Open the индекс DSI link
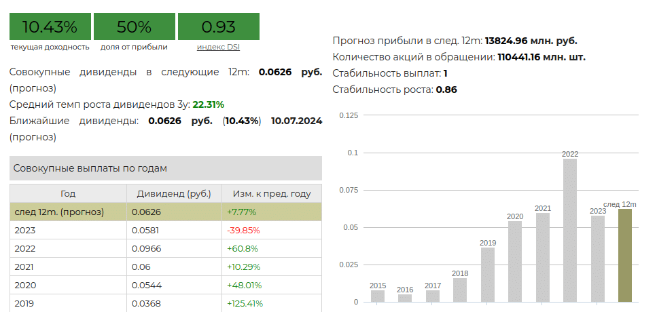Screen dimensions: 657x312 point(218,47)
